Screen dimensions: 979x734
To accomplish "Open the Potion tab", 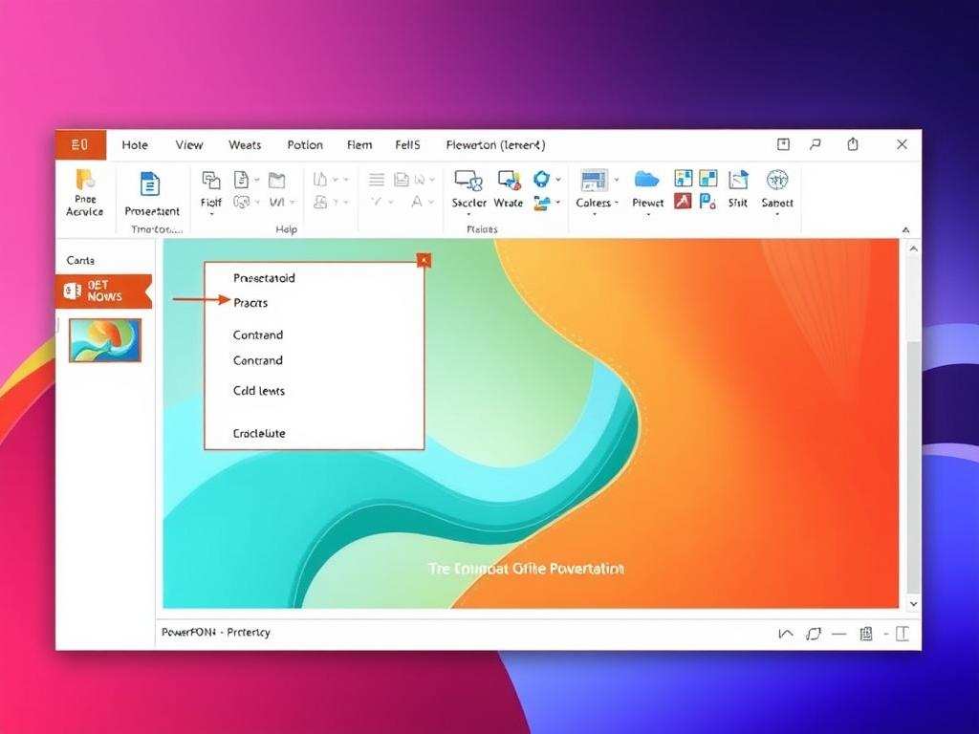I will point(305,145).
